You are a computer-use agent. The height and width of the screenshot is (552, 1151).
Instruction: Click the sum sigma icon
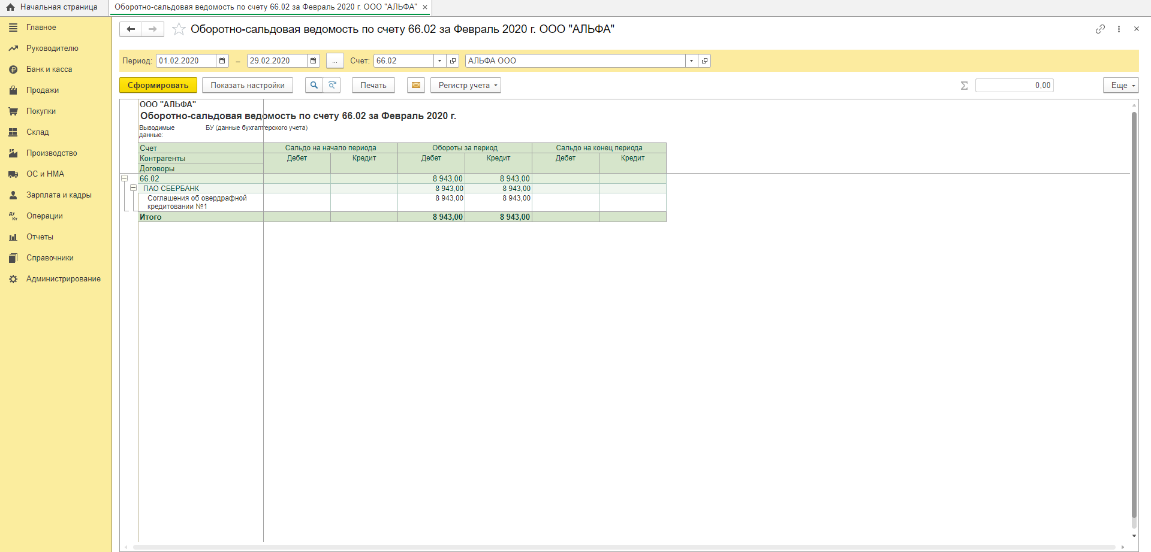coord(964,86)
